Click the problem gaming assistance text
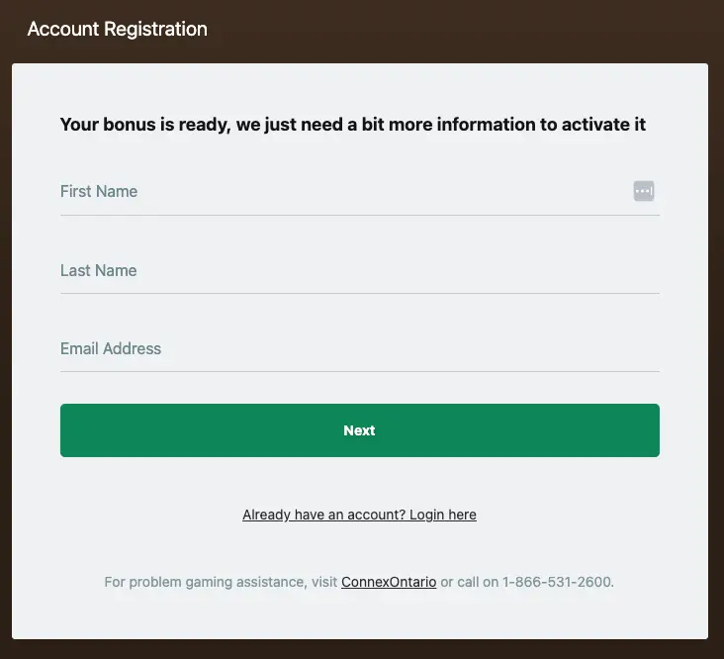 205,582
